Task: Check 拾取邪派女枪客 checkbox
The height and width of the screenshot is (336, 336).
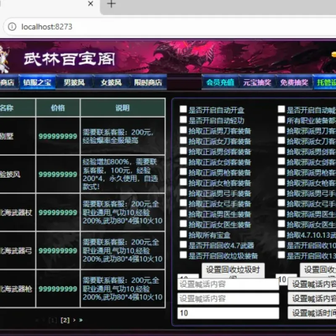Action: [x=281, y=182]
